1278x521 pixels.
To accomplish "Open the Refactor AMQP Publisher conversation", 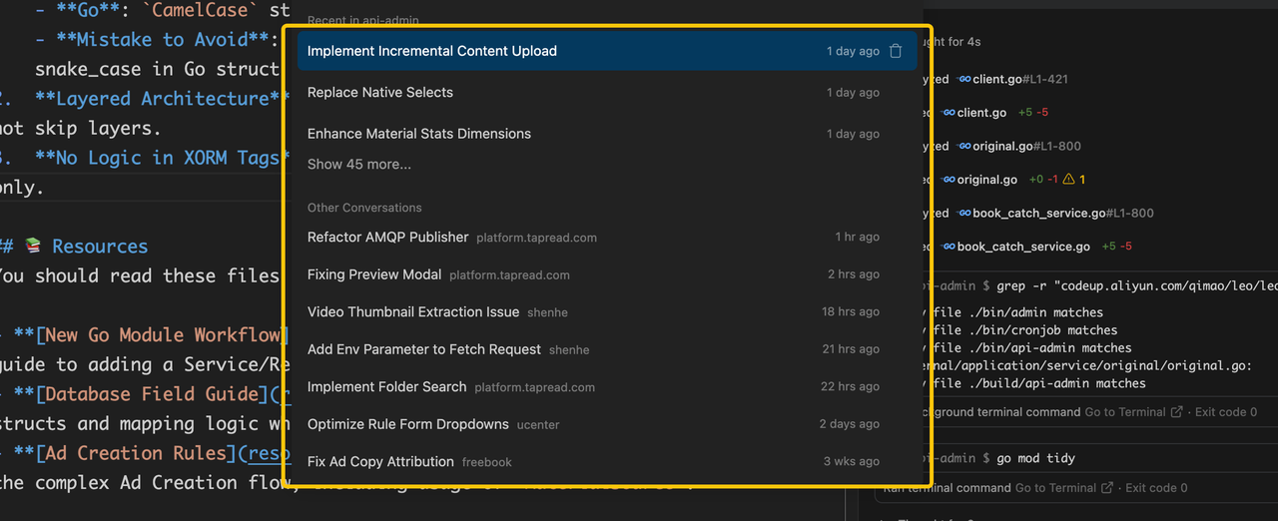I will pyautogui.click(x=388, y=238).
